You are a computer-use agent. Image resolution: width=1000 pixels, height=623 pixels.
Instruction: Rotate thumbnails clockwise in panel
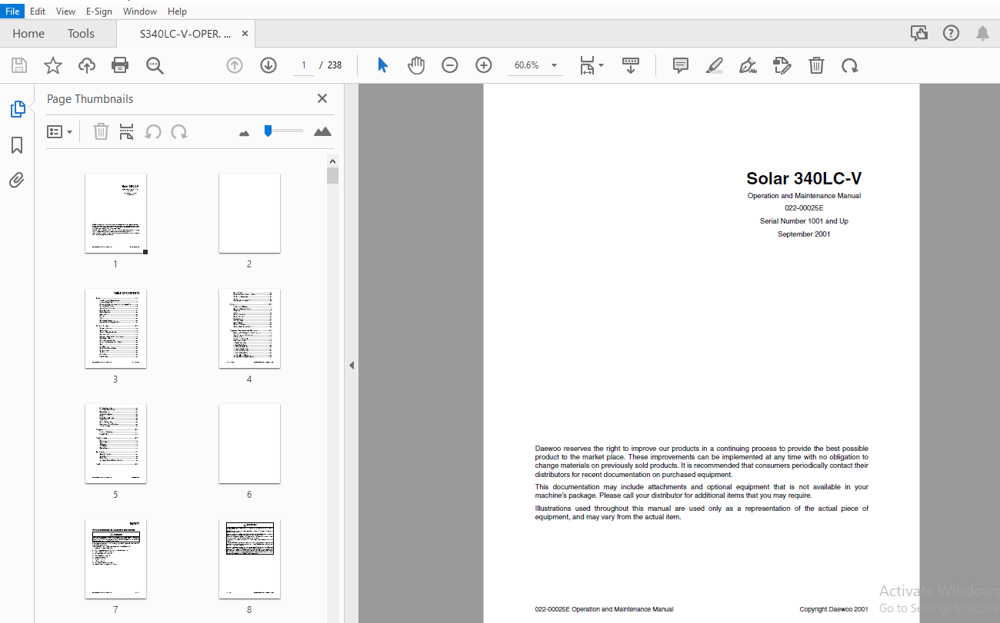coord(179,131)
